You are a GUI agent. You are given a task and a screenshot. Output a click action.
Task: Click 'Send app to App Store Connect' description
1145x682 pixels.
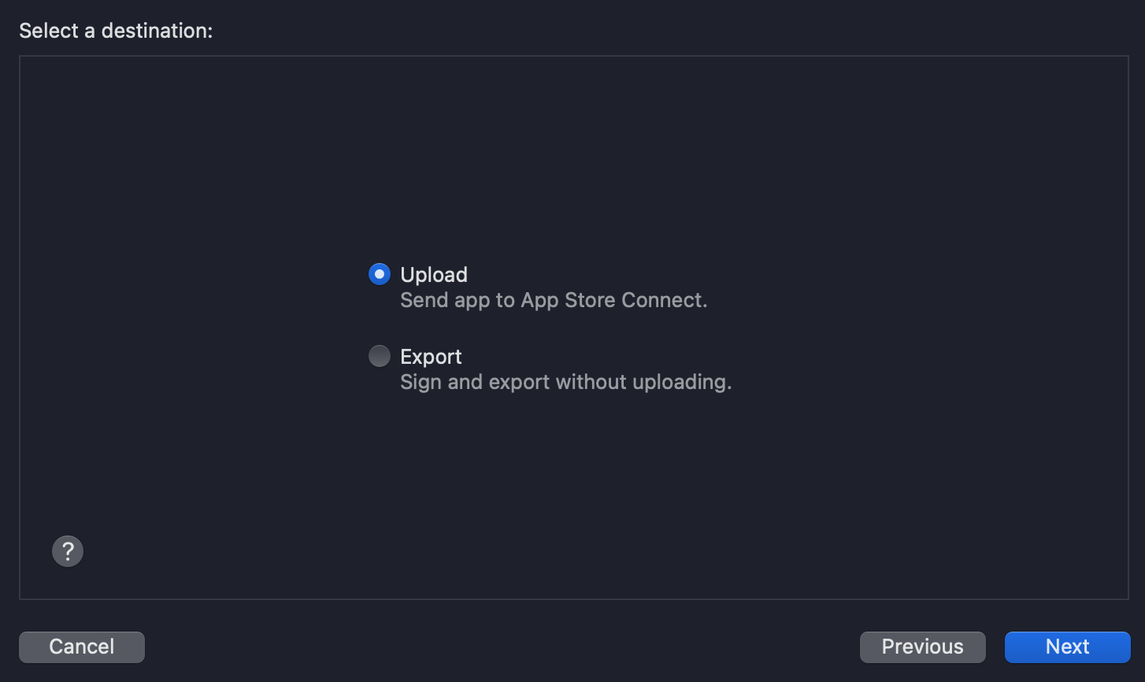click(554, 300)
